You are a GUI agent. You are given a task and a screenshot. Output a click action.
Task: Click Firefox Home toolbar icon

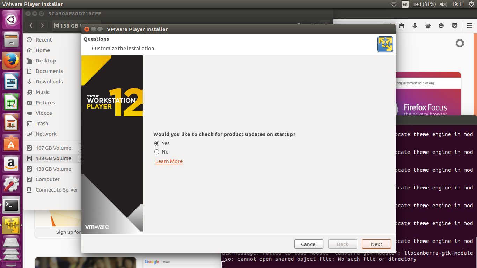(428, 26)
